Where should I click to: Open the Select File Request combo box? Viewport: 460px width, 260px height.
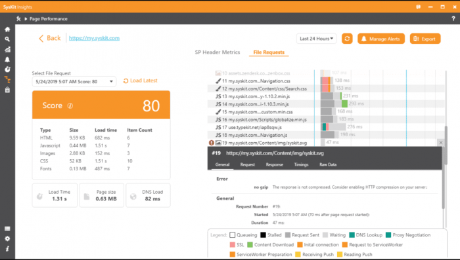pyautogui.click(x=74, y=82)
